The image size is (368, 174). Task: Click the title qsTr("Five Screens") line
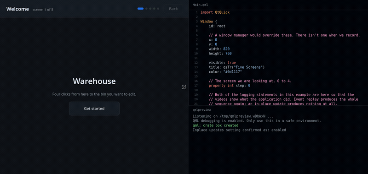point(237,67)
